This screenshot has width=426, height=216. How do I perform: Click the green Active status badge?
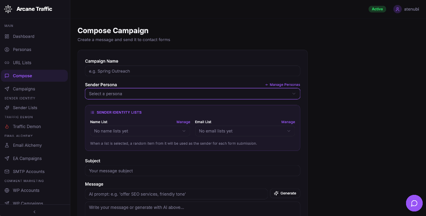click(x=377, y=9)
